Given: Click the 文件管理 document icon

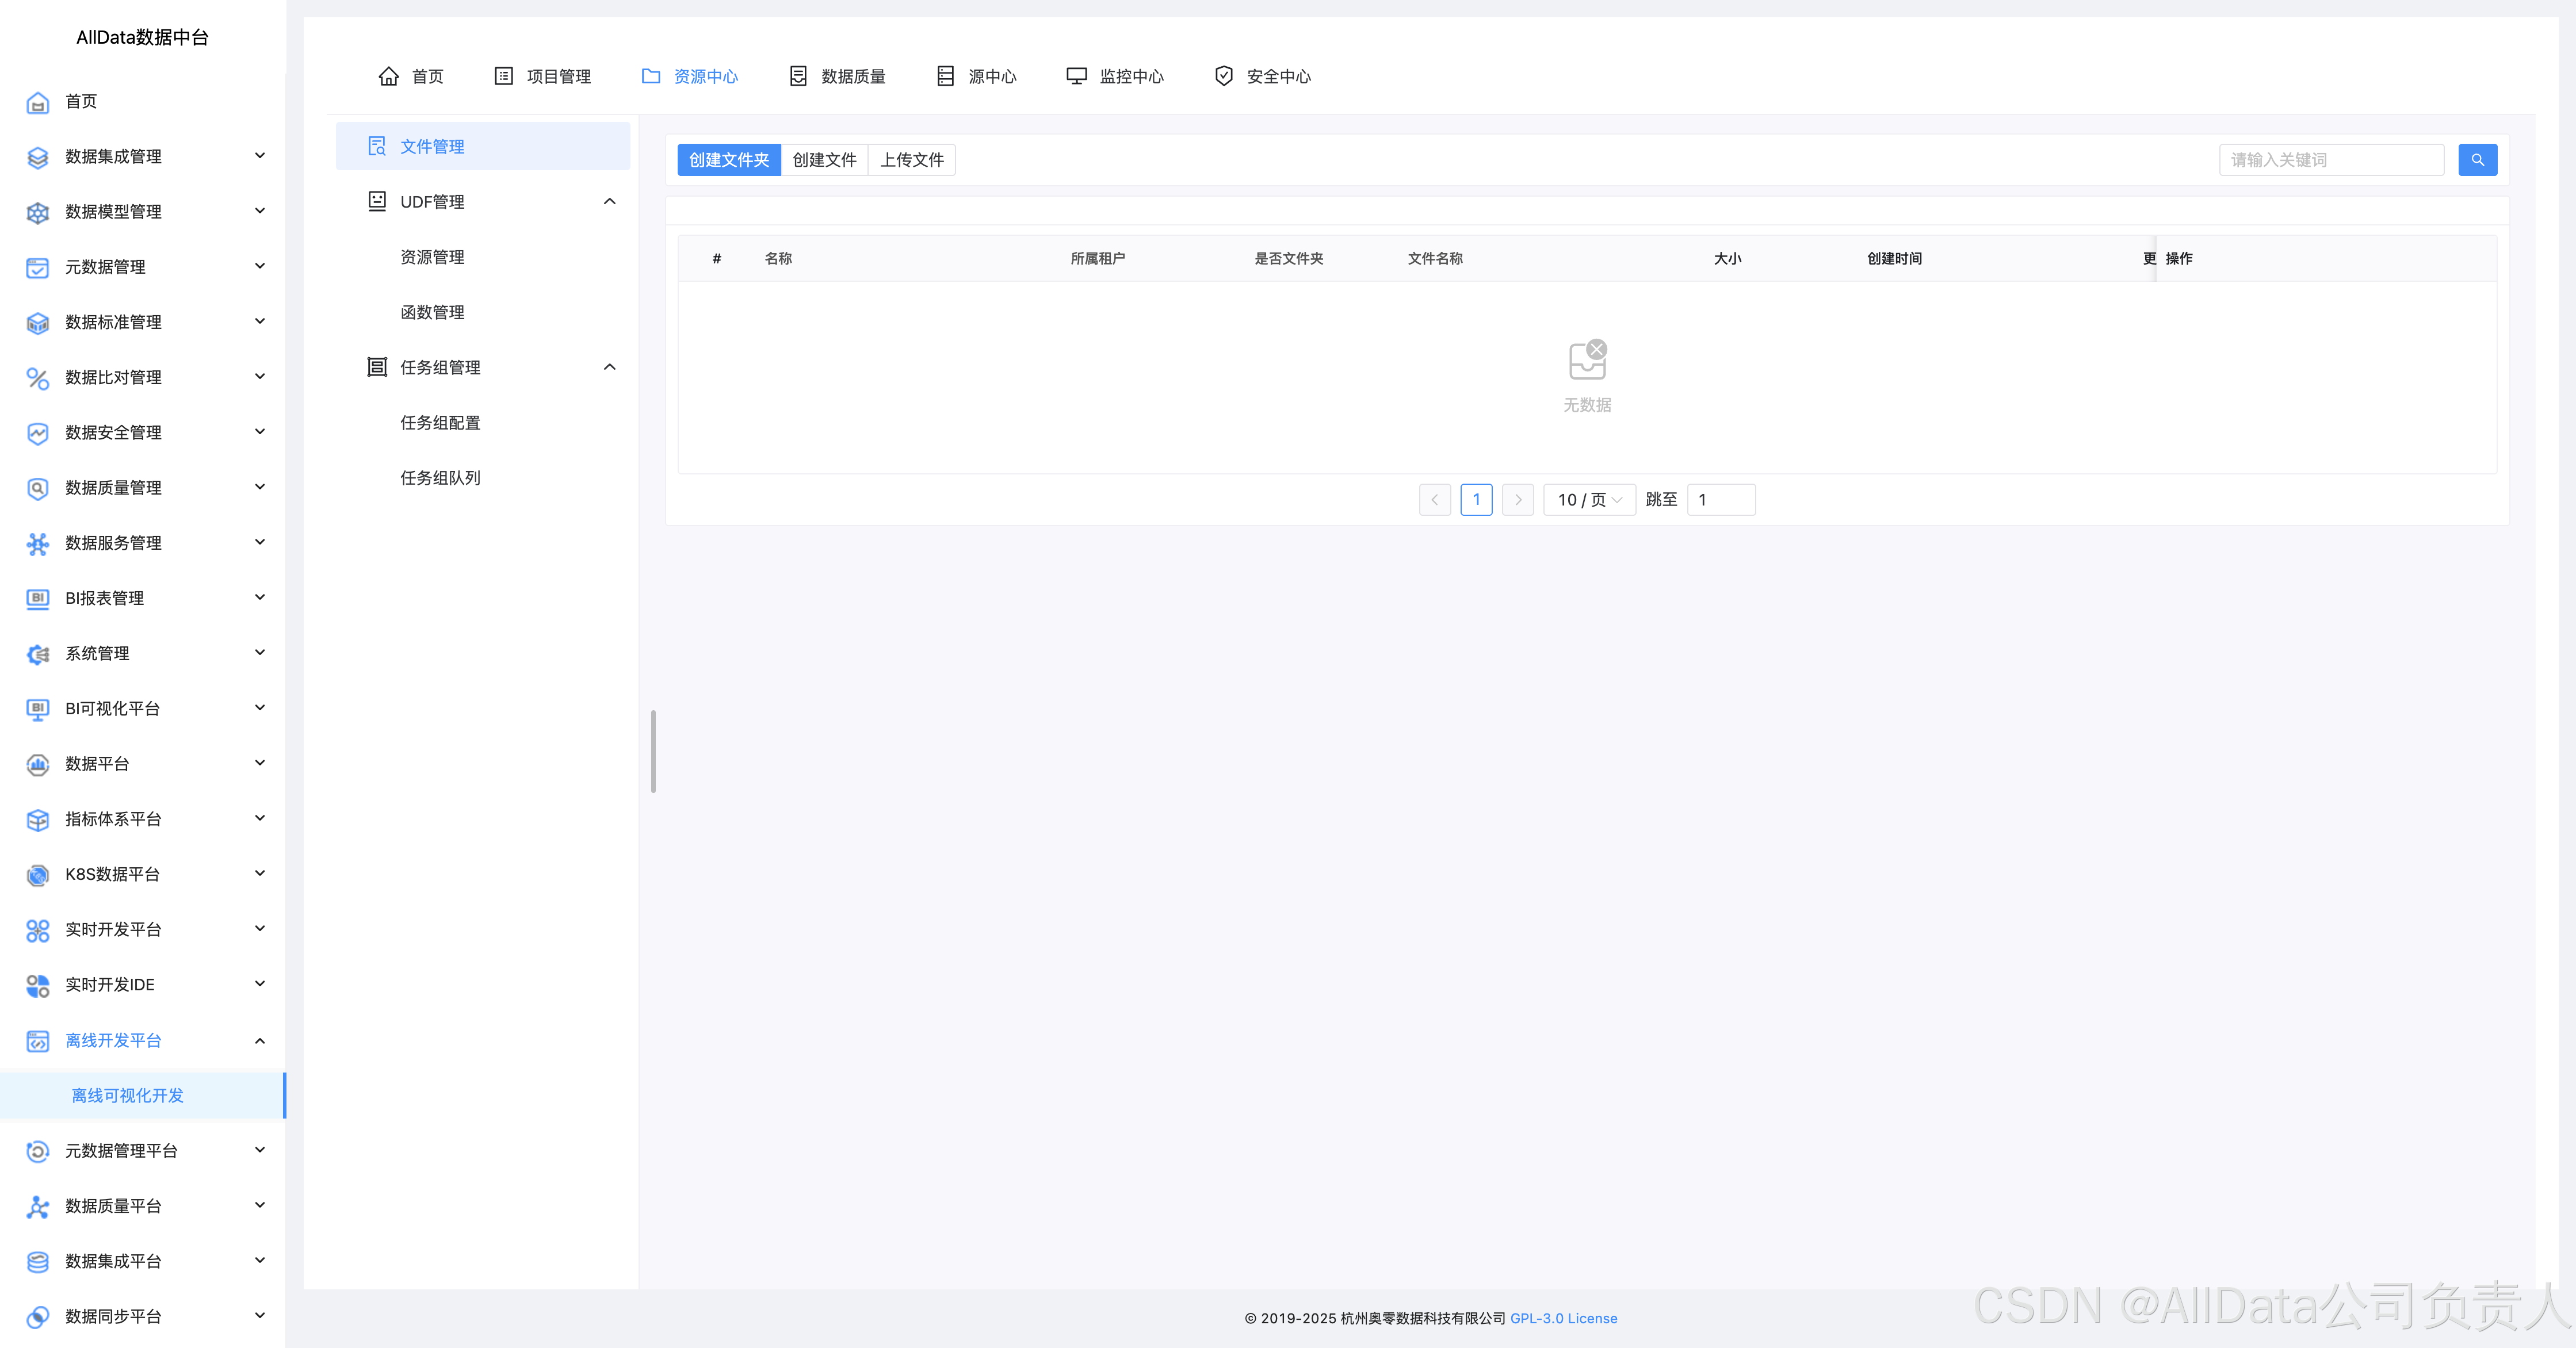Looking at the screenshot, I should [x=377, y=146].
